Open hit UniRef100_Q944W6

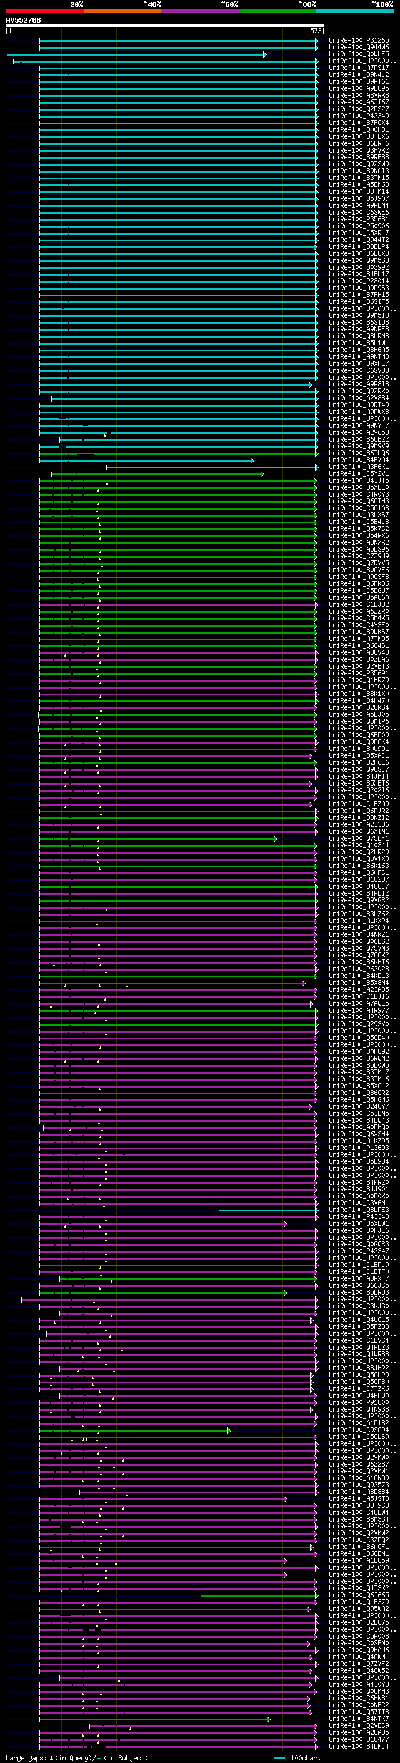point(359,48)
